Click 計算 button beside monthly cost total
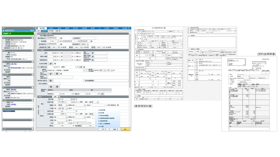280x157 pixels. [80, 67]
